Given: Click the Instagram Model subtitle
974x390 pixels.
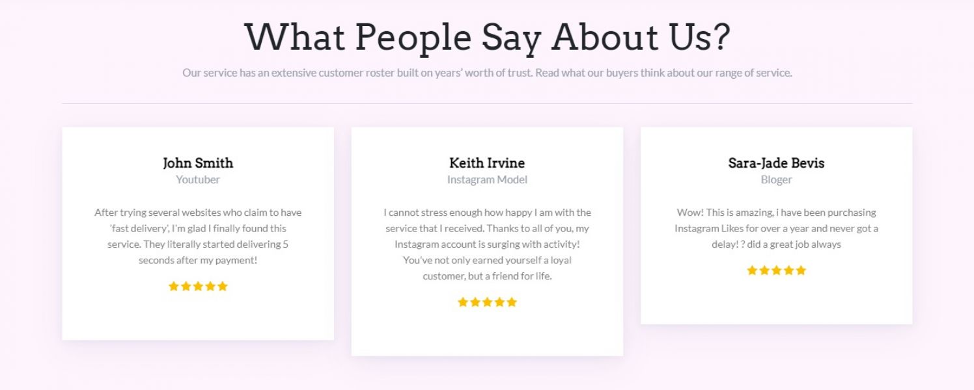Looking at the screenshot, I should (x=487, y=180).
